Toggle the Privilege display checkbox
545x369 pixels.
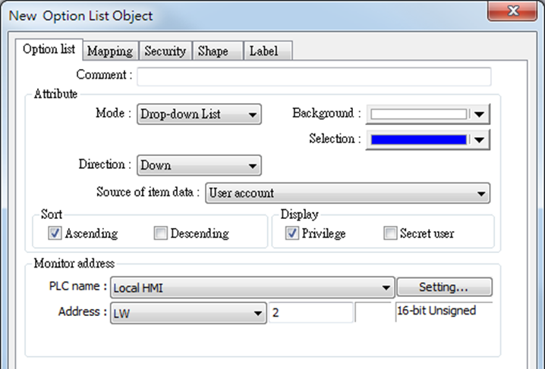292,233
